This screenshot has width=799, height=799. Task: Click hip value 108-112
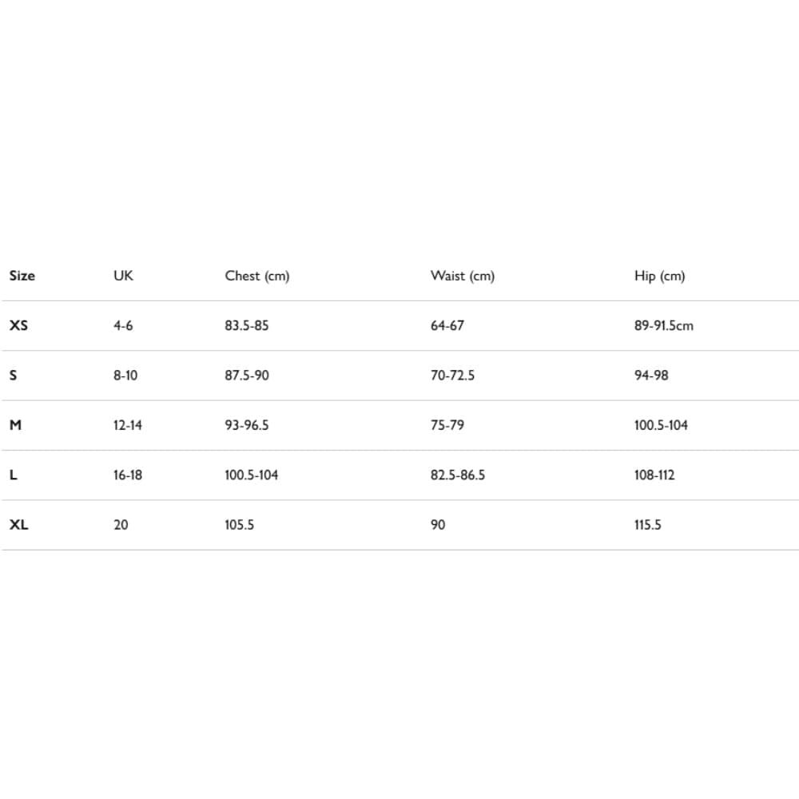tap(654, 475)
